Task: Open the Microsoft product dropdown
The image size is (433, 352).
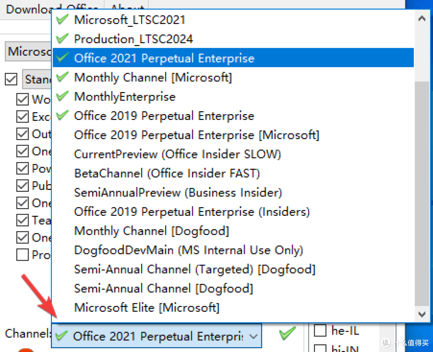Action: coord(28,51)
